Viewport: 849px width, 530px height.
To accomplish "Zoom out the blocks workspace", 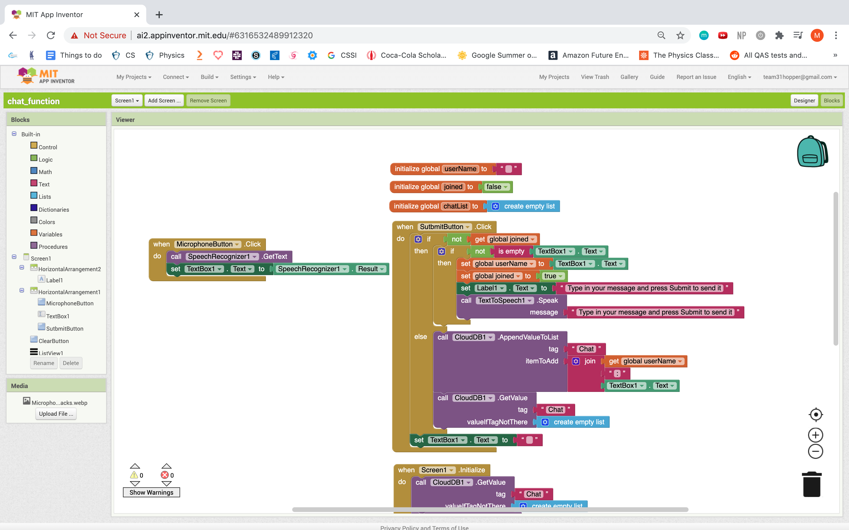I will click(x=815, y=451).
